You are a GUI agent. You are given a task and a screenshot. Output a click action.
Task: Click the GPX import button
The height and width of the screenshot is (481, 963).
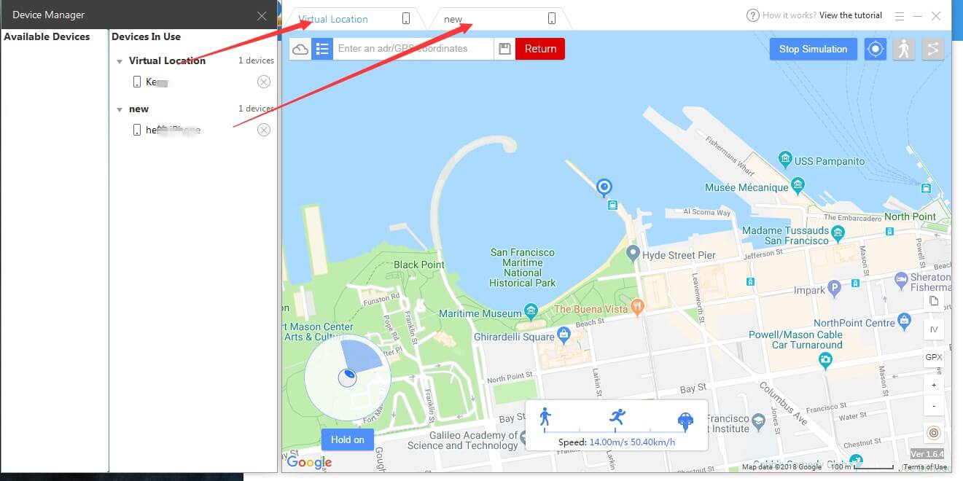(934, 357)
